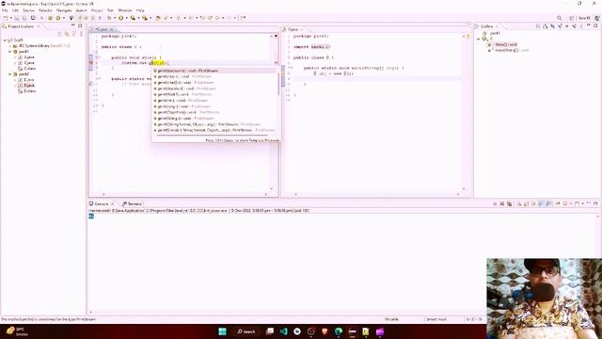Click Remove All Terminated Launches in Console toolbar
Viewport: 602px width, 339px height.
pyautogui.click(x=509, y=203)
